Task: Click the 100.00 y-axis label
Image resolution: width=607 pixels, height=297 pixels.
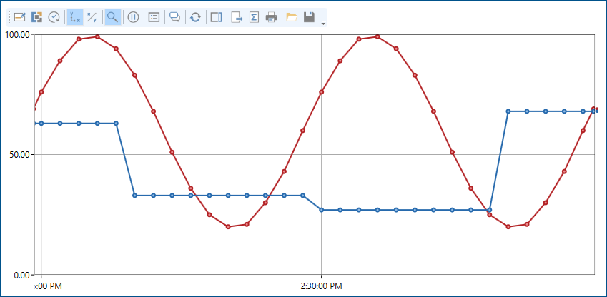Action: tap(17, 35)
